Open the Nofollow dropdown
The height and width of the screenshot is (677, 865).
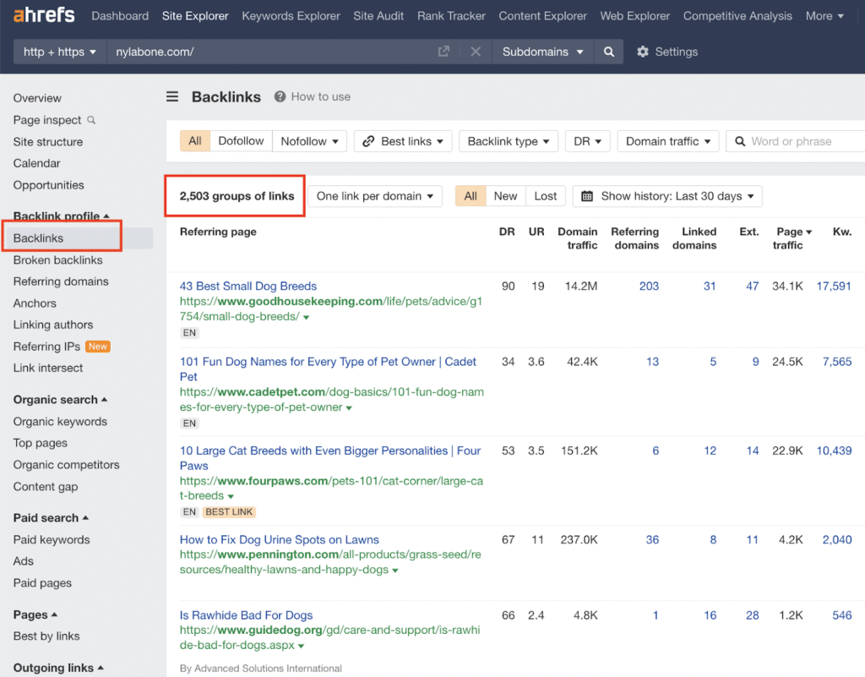309,141
